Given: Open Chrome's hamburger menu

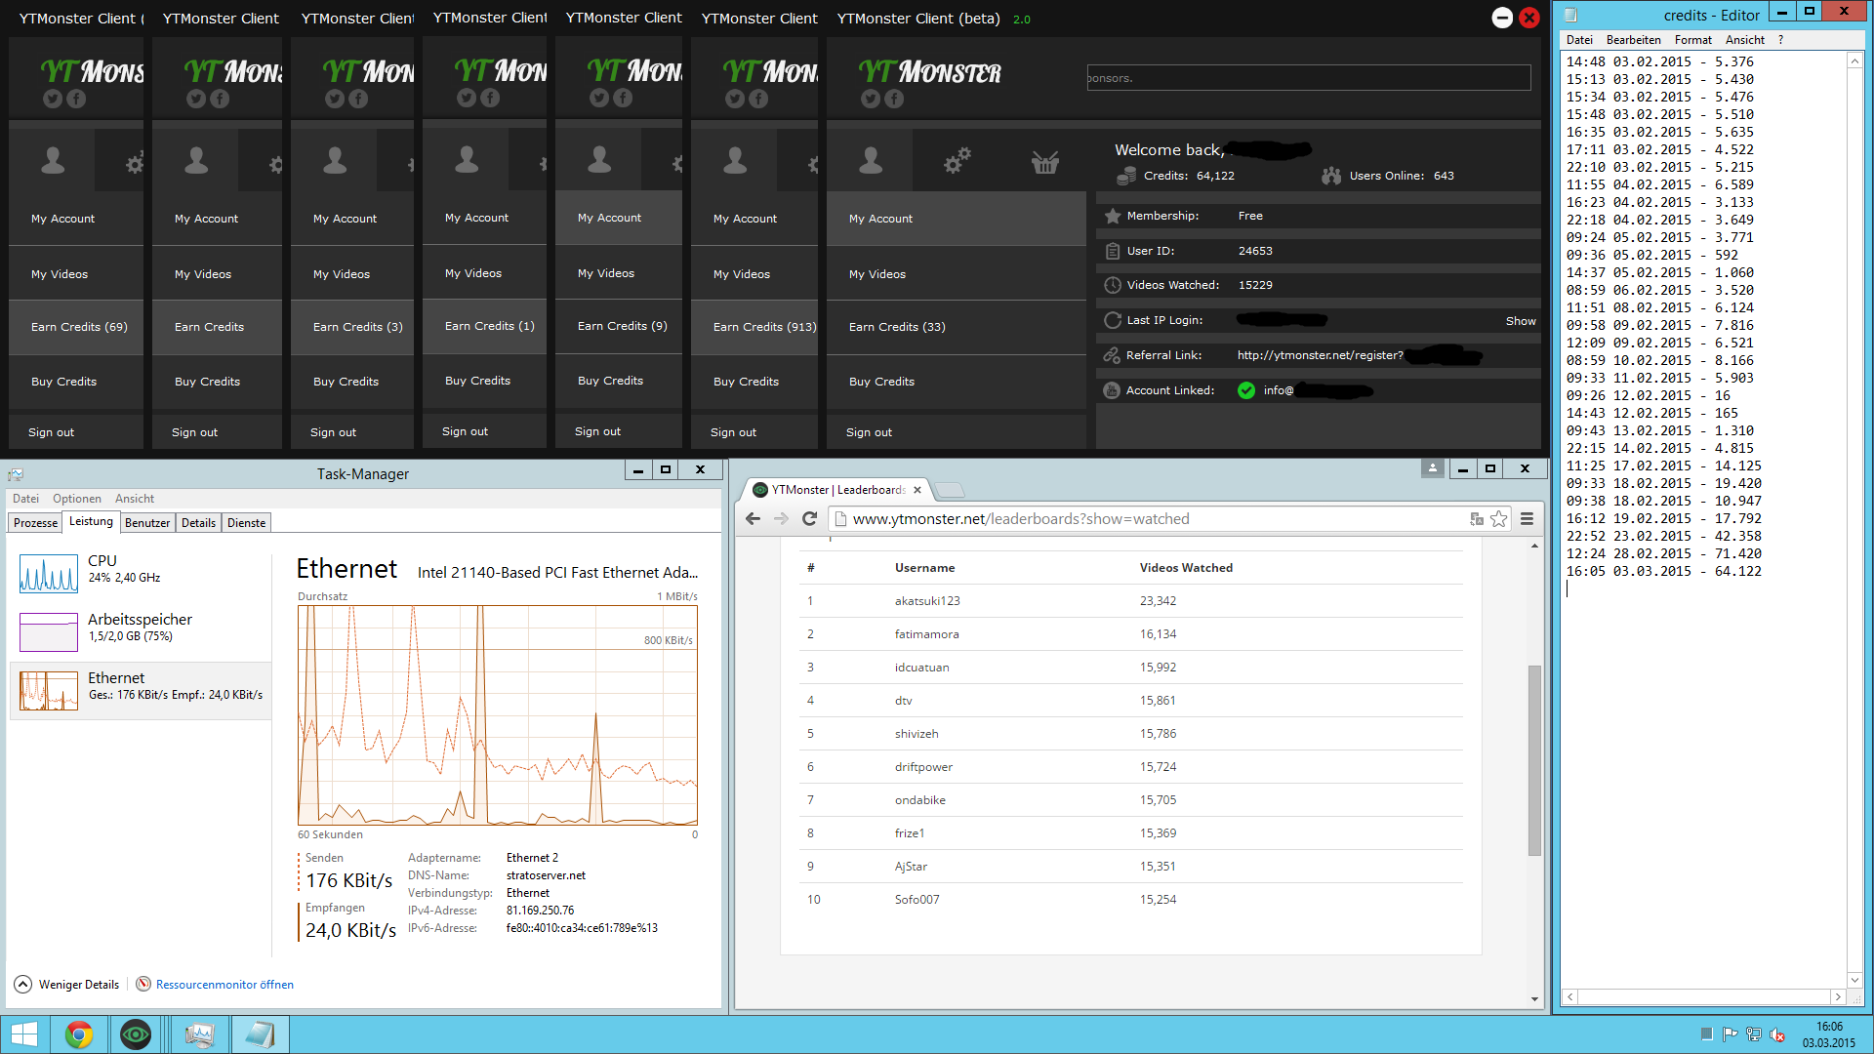Looking at the screenshot, I should 1528,519.
